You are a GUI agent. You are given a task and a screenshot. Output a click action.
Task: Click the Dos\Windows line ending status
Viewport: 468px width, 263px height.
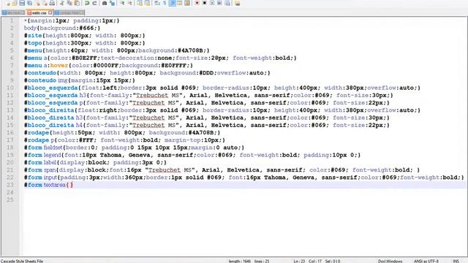[390, 261]
